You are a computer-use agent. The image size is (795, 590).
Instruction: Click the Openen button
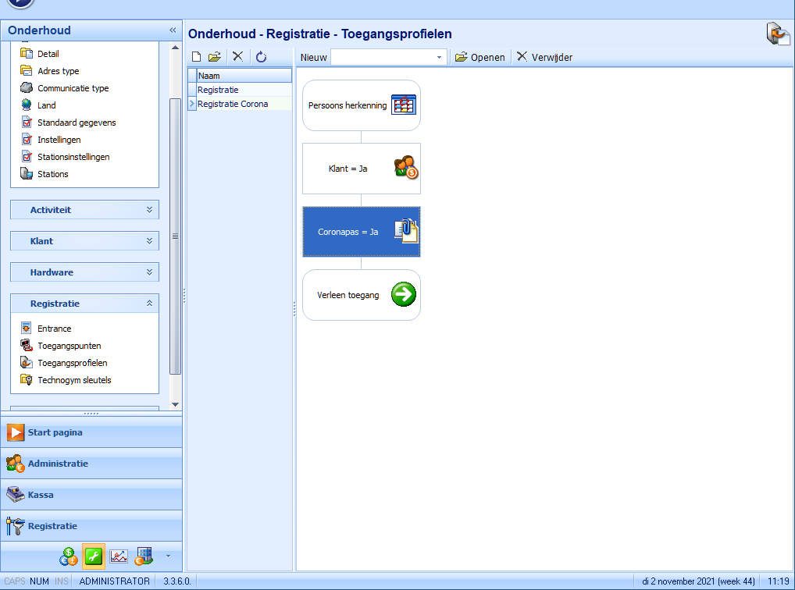480,57
